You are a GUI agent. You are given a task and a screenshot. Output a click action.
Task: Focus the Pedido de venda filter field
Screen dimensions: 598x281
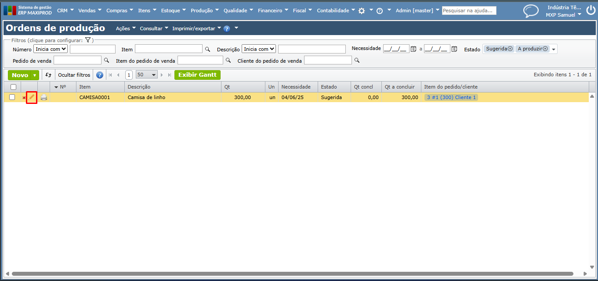click(77, 60)
